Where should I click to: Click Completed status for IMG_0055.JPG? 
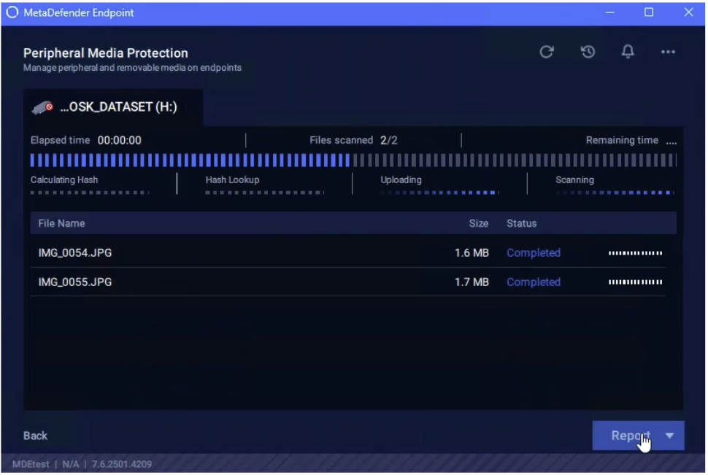click(x=534, y=282)
